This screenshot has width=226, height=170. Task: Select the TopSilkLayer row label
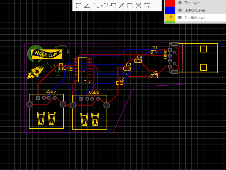(x=195, y=18)
